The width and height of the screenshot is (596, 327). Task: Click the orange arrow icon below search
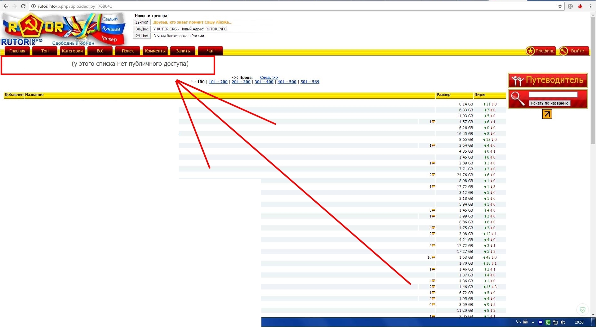(x=547, y=114)
